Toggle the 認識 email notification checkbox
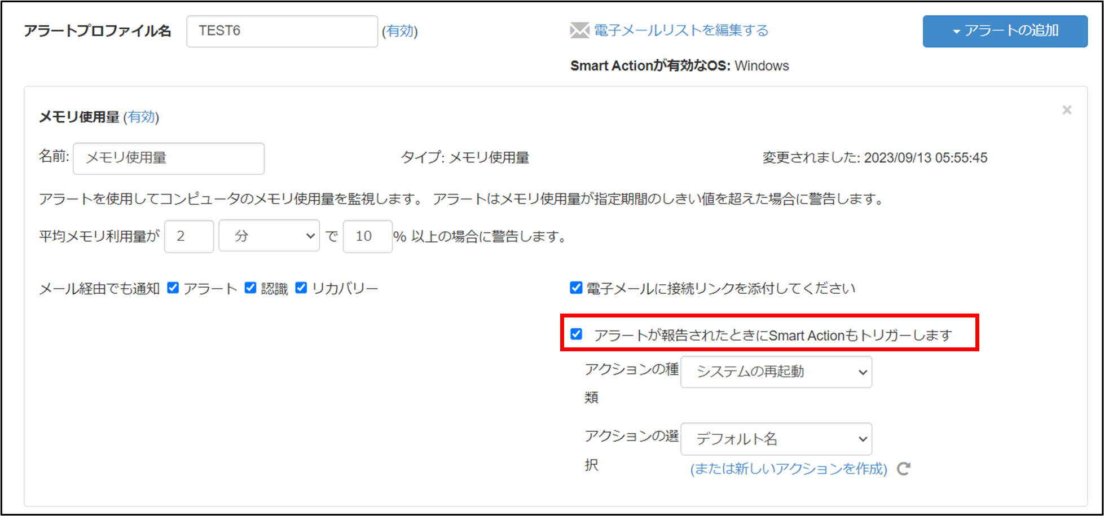 (x=250, y=288)
